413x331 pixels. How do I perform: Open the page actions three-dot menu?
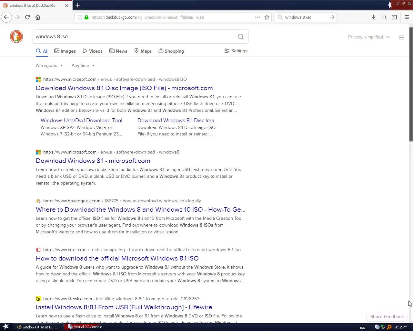[258, 17]
